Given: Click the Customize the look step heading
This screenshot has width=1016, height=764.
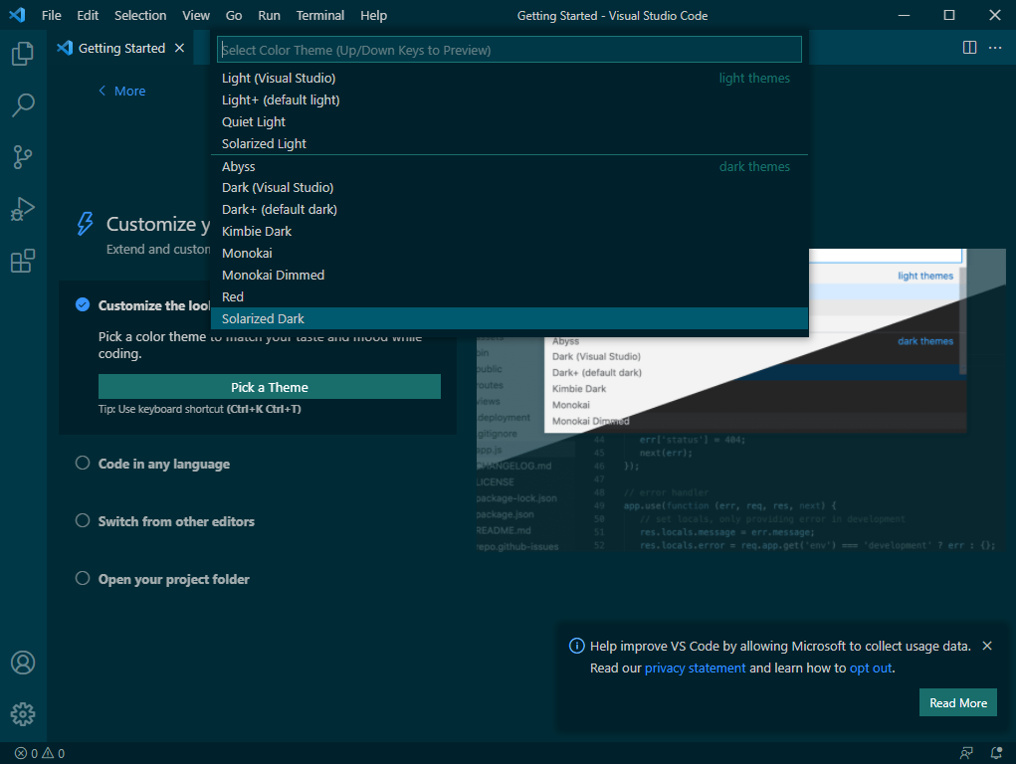Looking at the screenshot, I should click(x=154, y=305).
